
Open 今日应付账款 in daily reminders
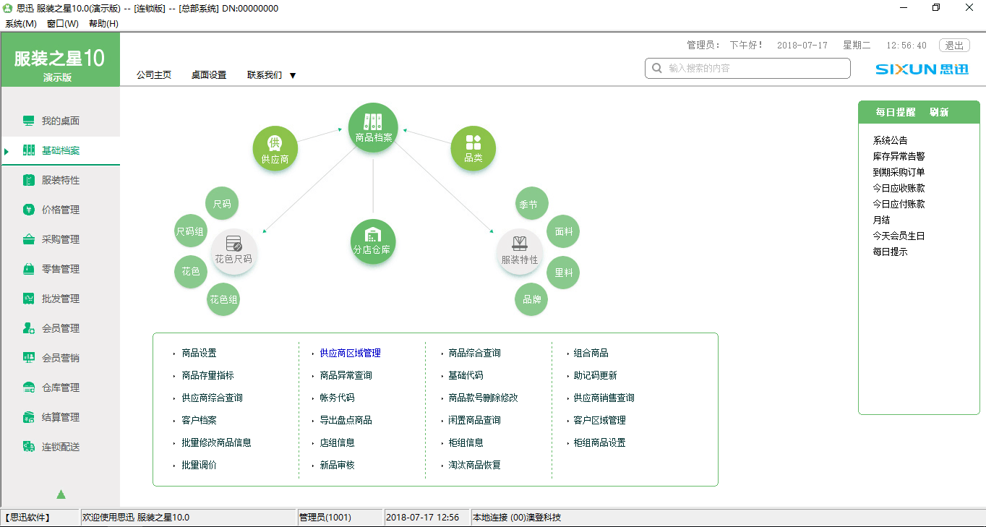[899, 204]
